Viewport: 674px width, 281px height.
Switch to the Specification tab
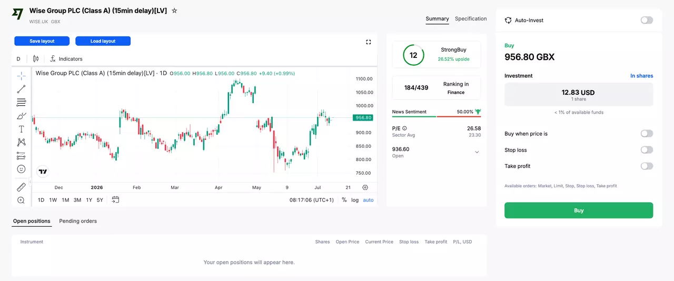coord(471,18)
